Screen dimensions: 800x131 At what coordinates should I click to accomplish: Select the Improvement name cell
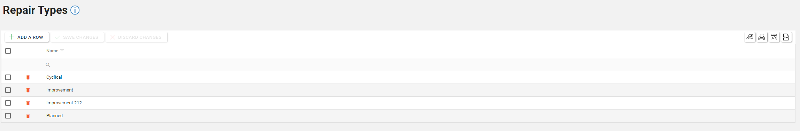pyautogui.click(x=60, y=90)
